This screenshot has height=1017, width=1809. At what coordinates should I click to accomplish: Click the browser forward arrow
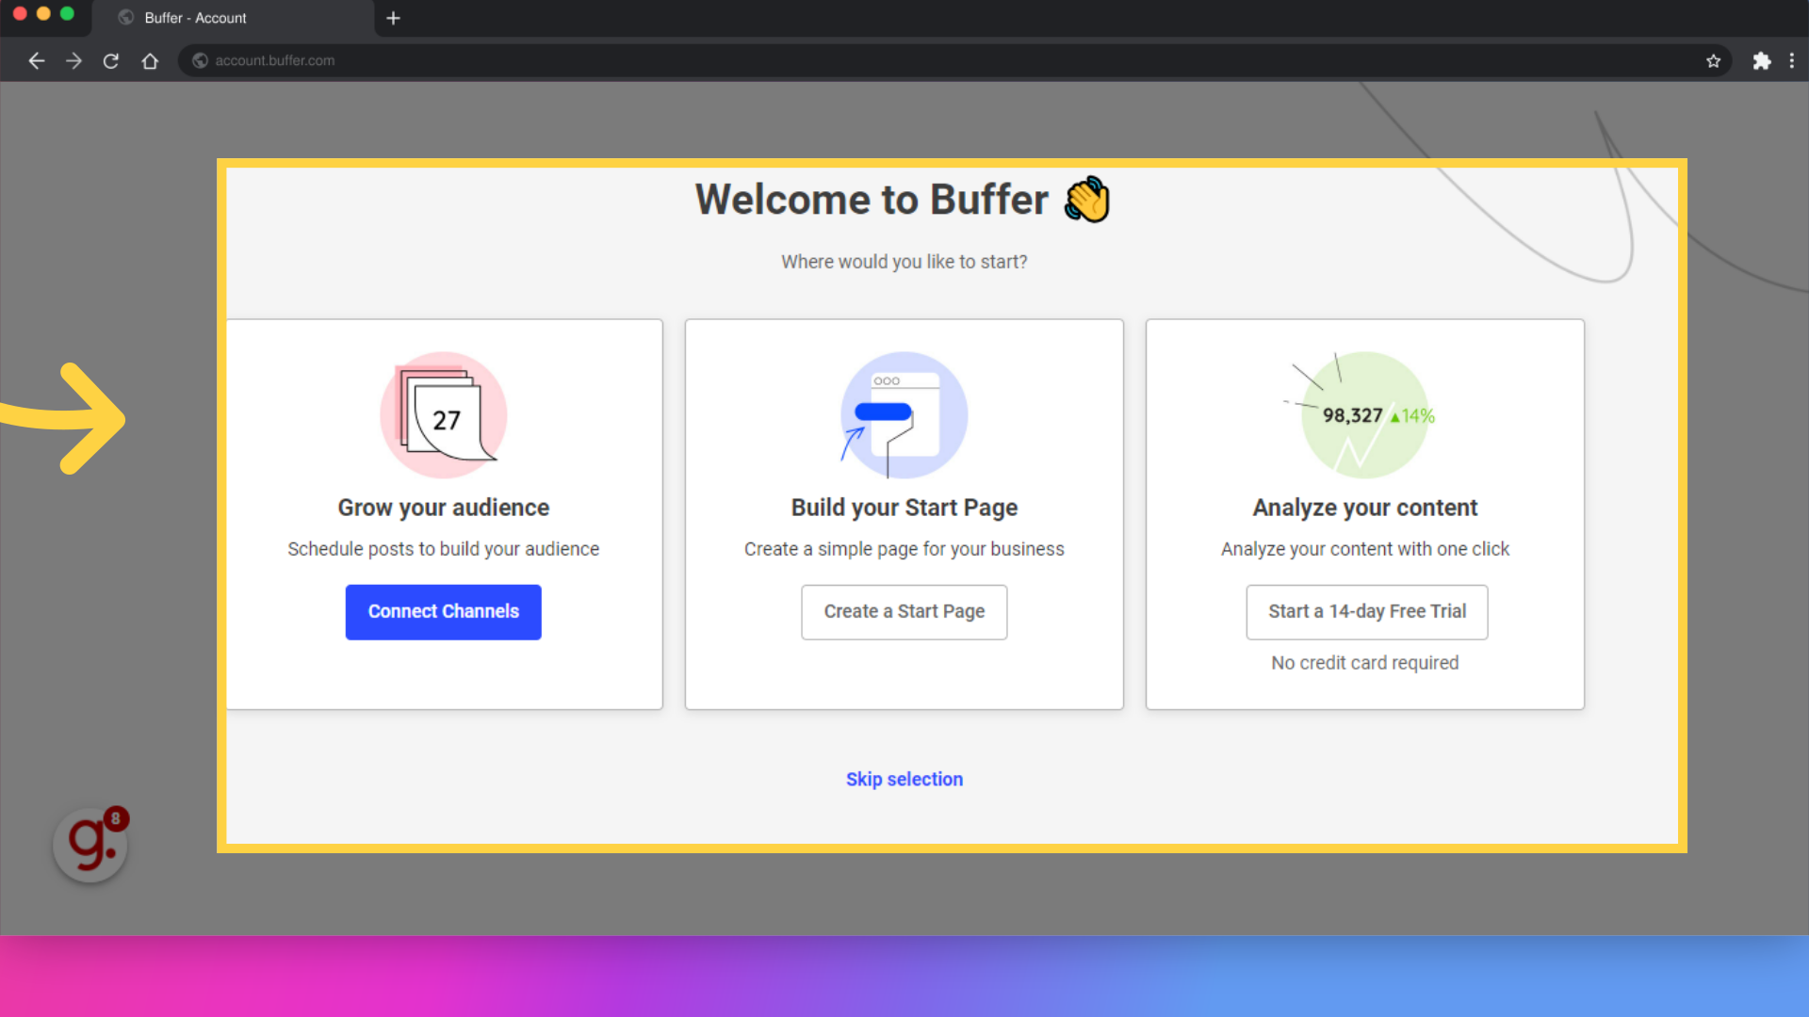point(73,59)
